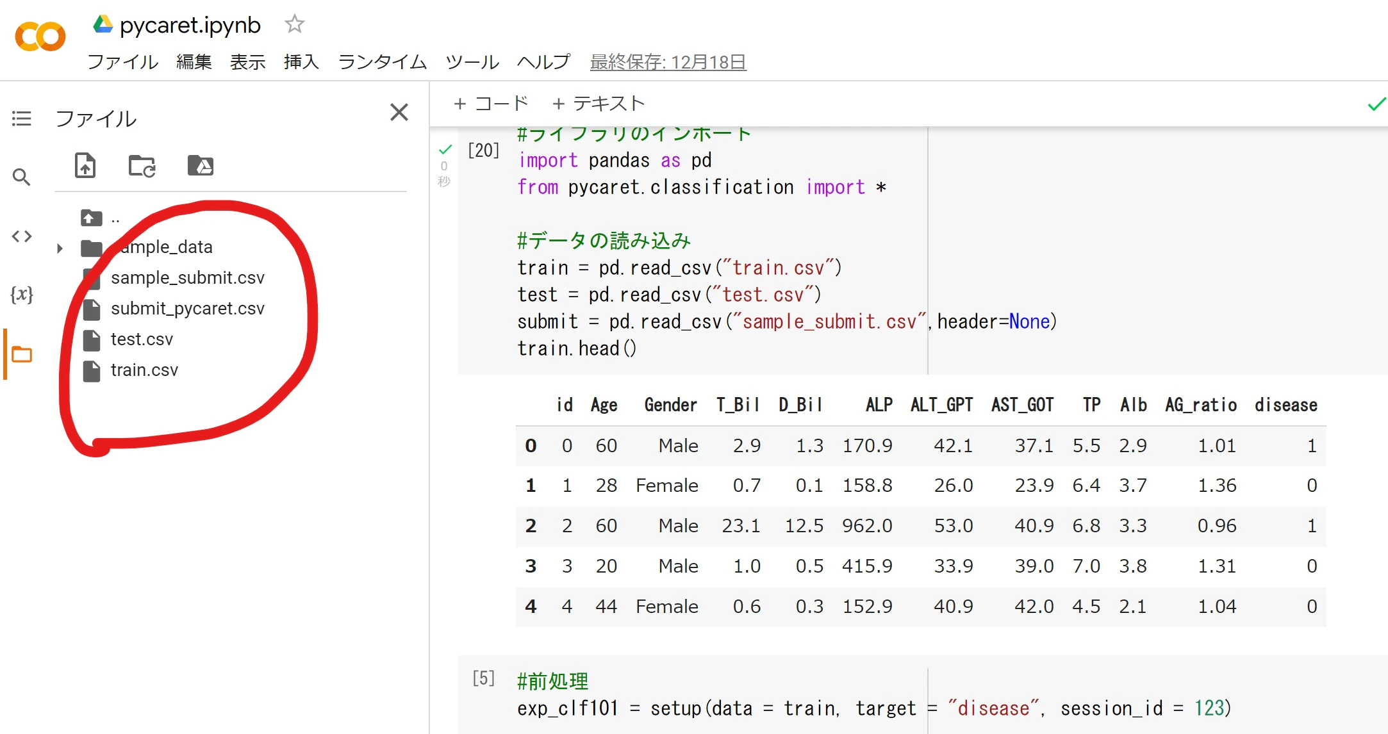
Task: Click the setup() code line in cell [5]
Action: (x=874, y=708)
